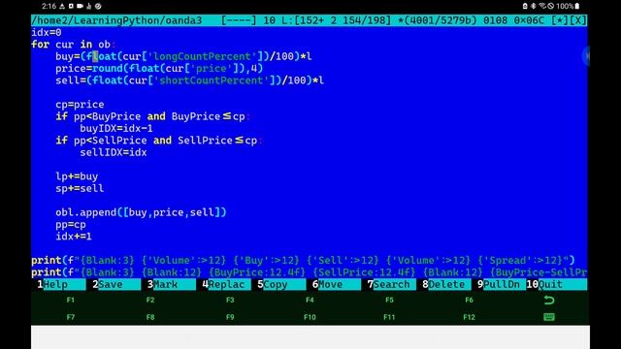Viewport: 621px width, 349px height.
Task: Tap the green keyboard icon
Action: click(549, 317)
